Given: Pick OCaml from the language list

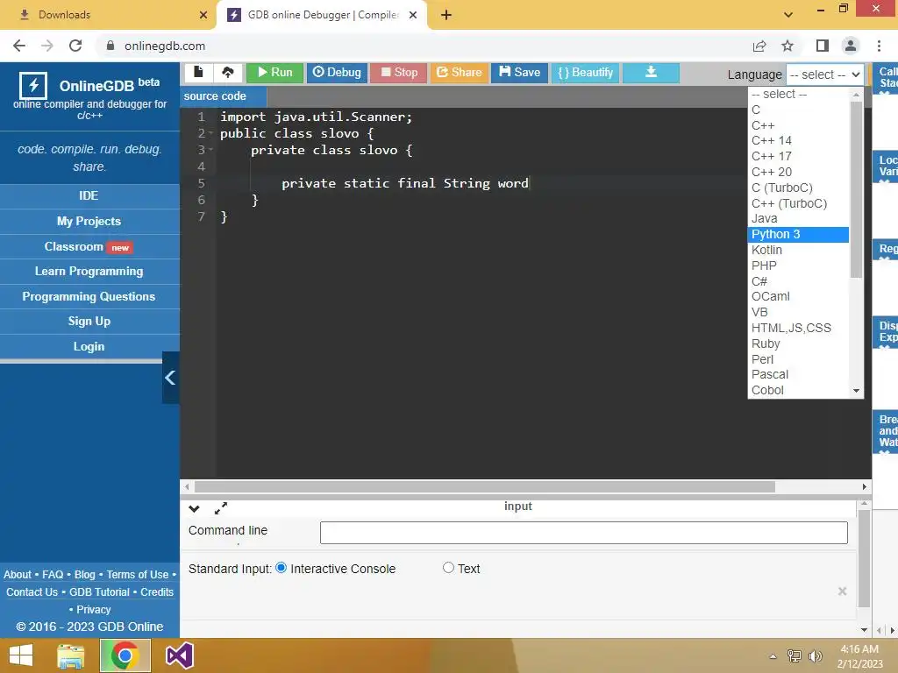Looking at the screenshot, I should [x=798, y=296].
